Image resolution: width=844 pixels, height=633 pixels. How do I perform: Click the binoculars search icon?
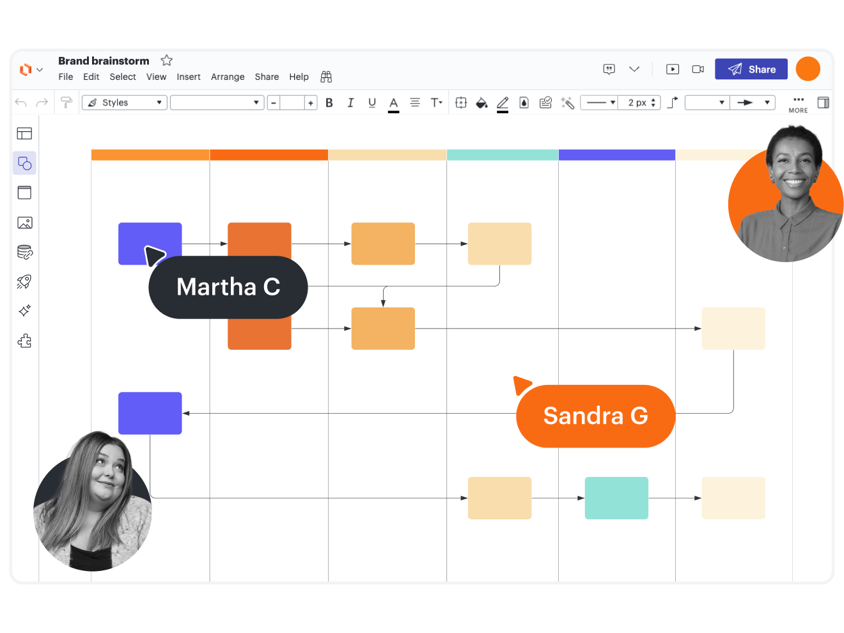pyautogui.click(x=326, y=77)
